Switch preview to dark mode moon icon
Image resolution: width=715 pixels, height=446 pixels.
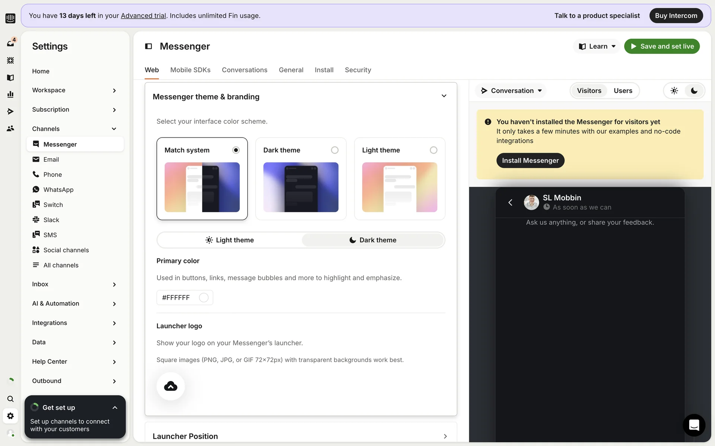click(694, 91)
